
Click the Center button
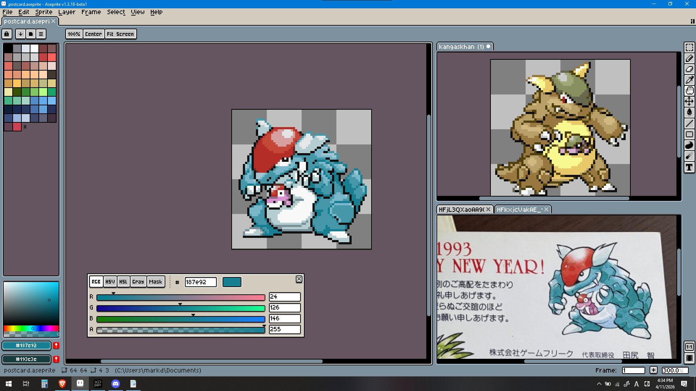pos(94,34)
